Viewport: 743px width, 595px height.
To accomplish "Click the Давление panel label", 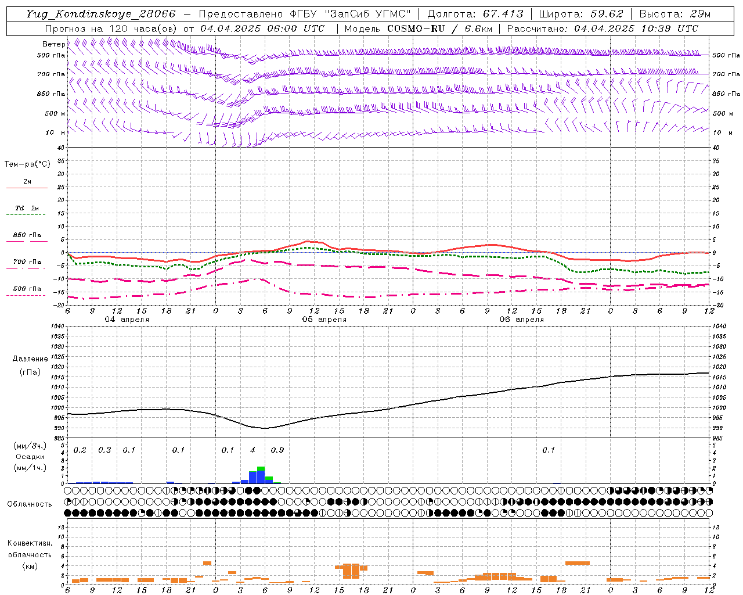I will [31, 359].
